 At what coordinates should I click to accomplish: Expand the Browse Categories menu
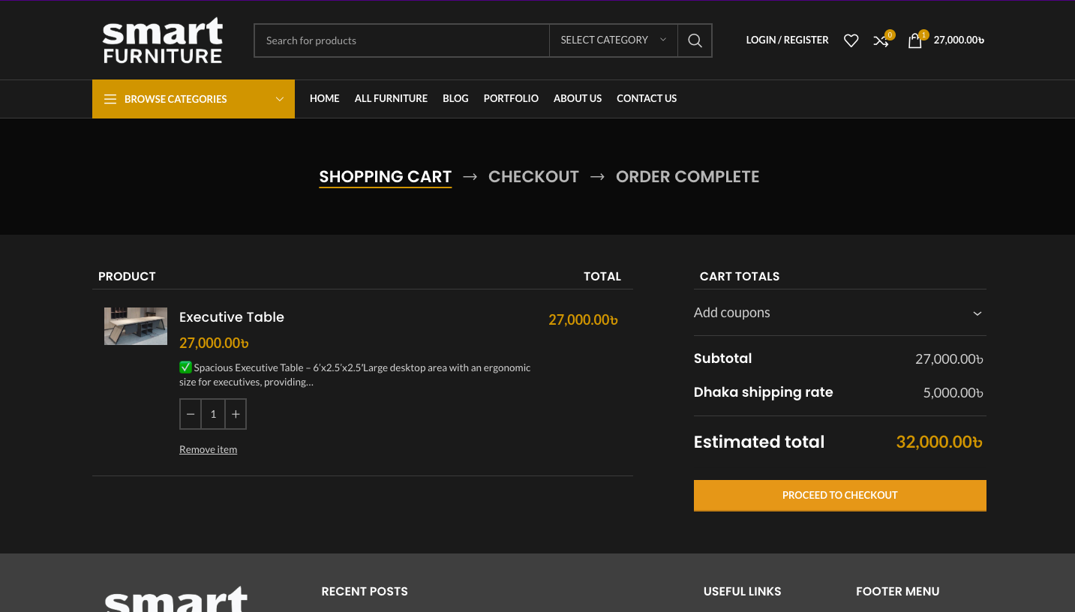(194, 99)
